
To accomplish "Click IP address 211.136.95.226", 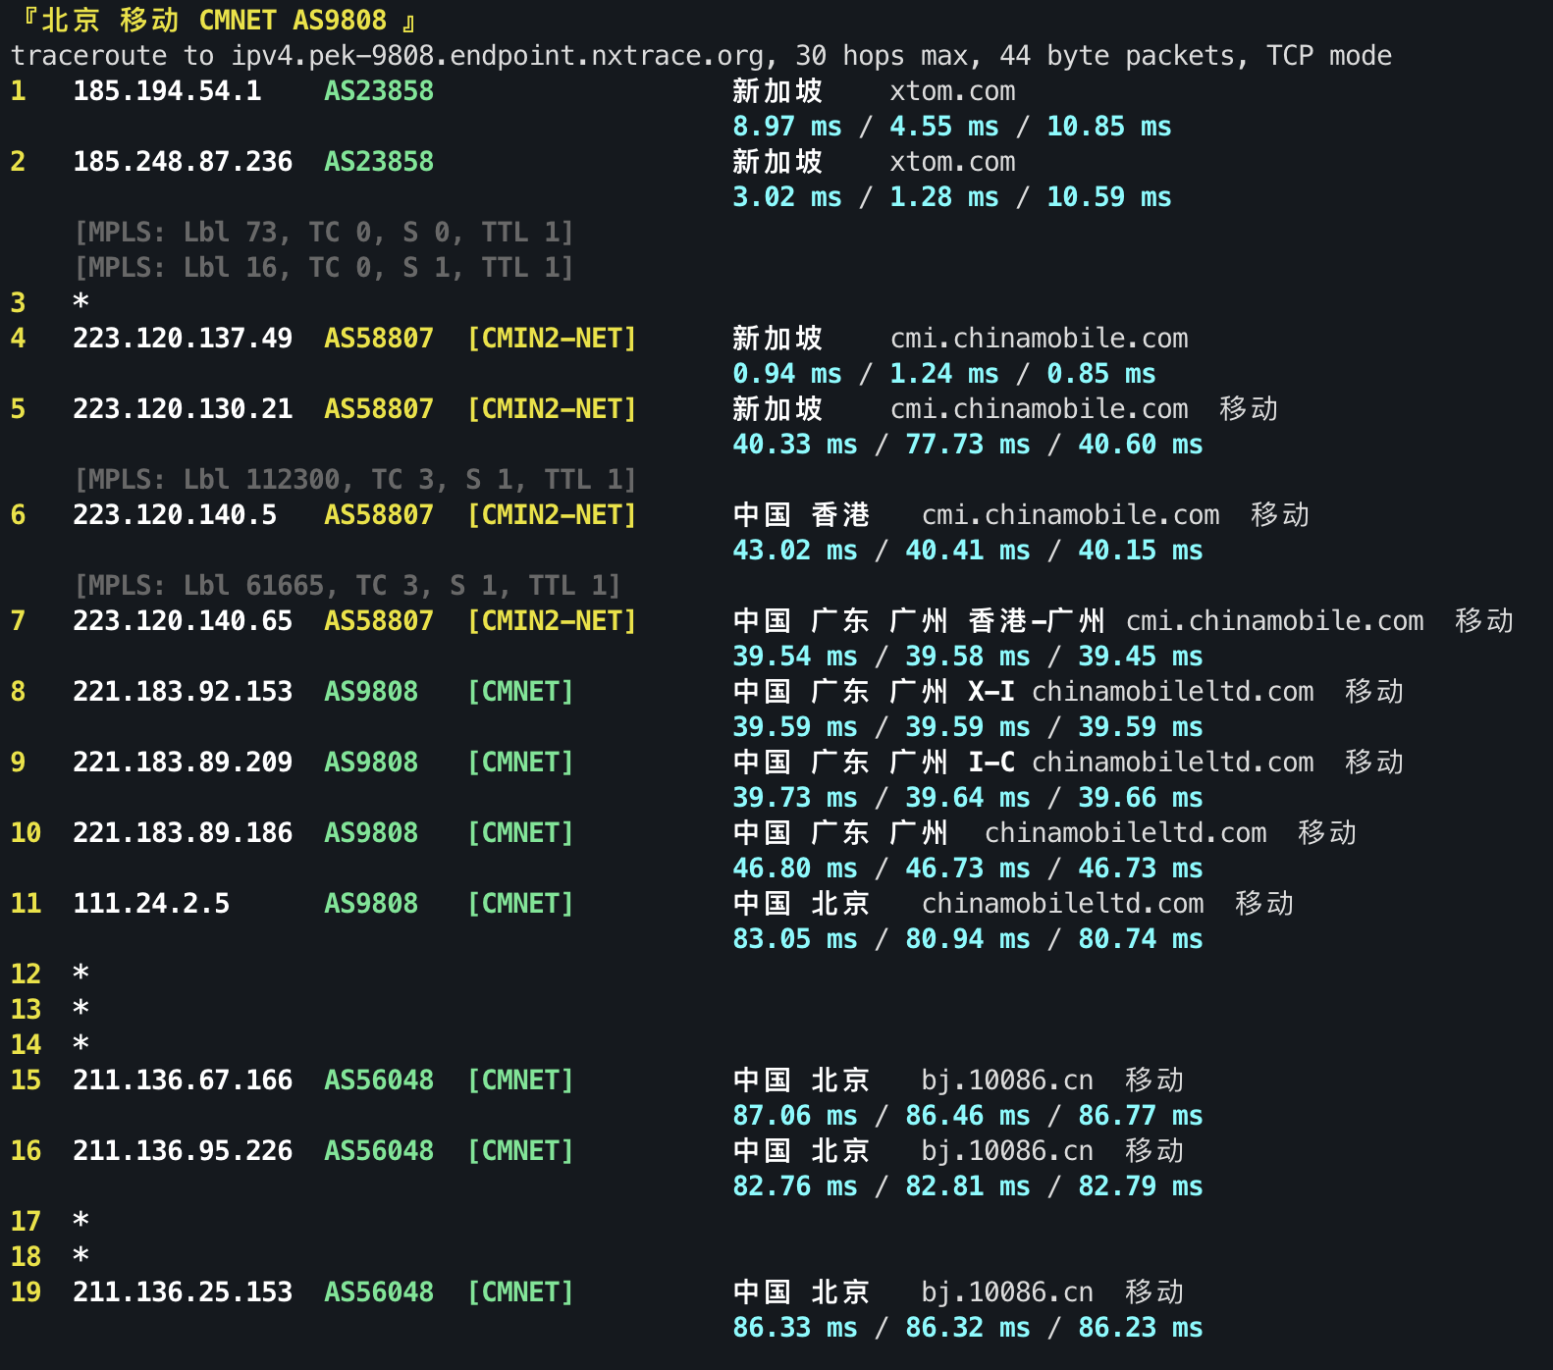I will (x=183, y=1151).
